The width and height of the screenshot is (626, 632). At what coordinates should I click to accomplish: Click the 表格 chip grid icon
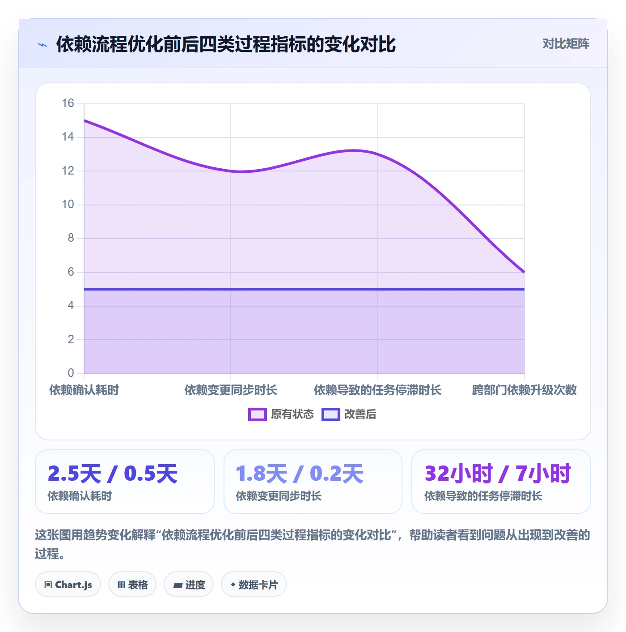tap(121, 585)
